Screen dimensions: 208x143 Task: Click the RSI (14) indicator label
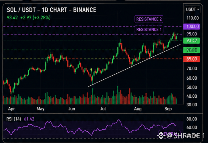14,119
